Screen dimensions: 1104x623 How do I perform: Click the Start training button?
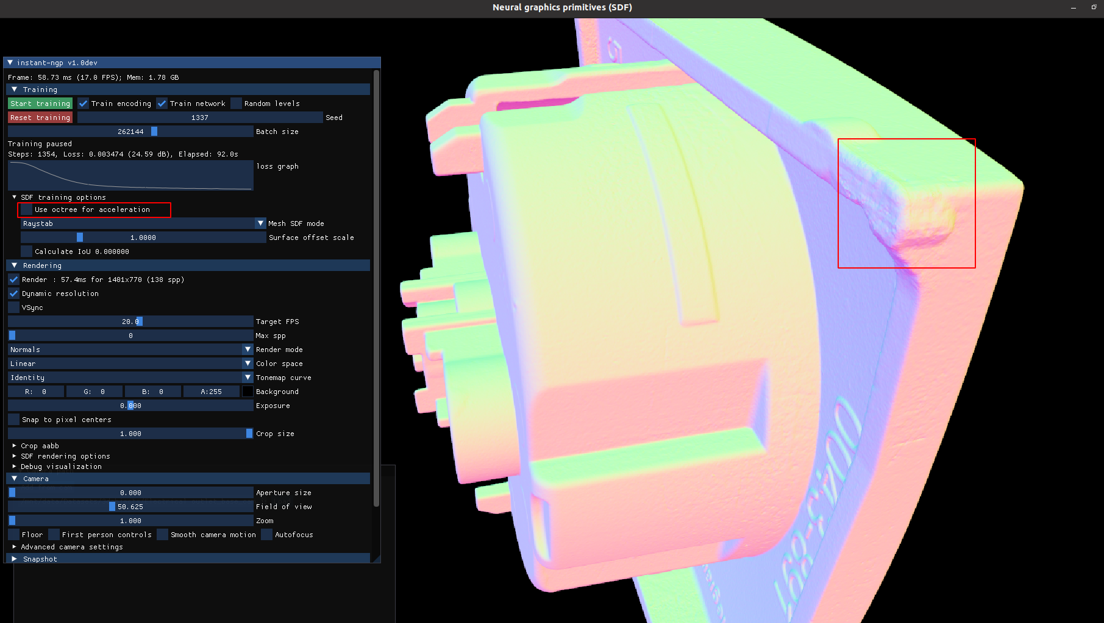[x=40, y=103]
